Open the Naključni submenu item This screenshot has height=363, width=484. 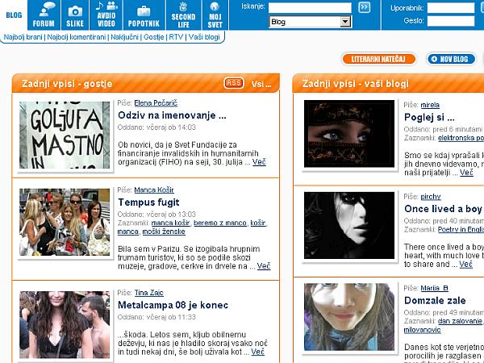[127, 37]
